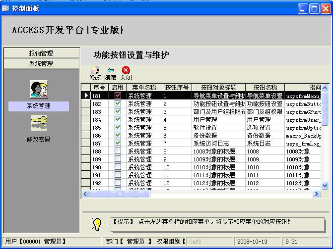
Task: Click the 按钮名称 column header
Action: (x=265, y=87)
